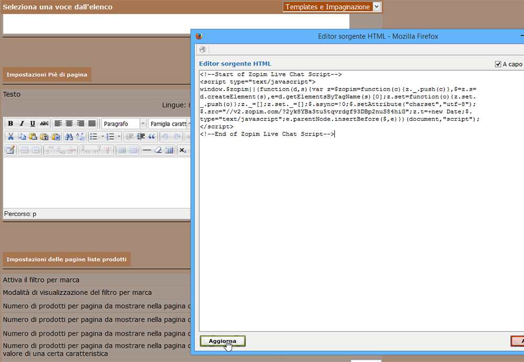Insert a bulleted list
Image resolution: width=524 pixels, height=362 pixels.
click(x=94, y=137)
